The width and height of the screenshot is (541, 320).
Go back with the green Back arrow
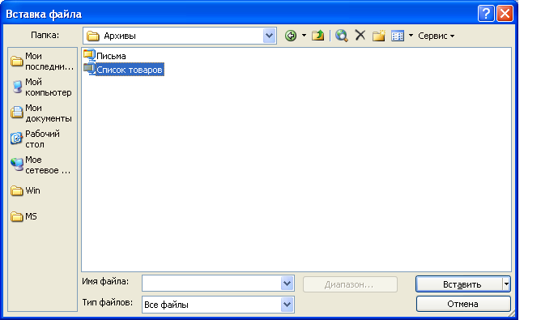click(x=291, y=36)
